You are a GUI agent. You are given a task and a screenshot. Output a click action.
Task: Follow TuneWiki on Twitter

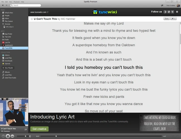pos(169,12)
